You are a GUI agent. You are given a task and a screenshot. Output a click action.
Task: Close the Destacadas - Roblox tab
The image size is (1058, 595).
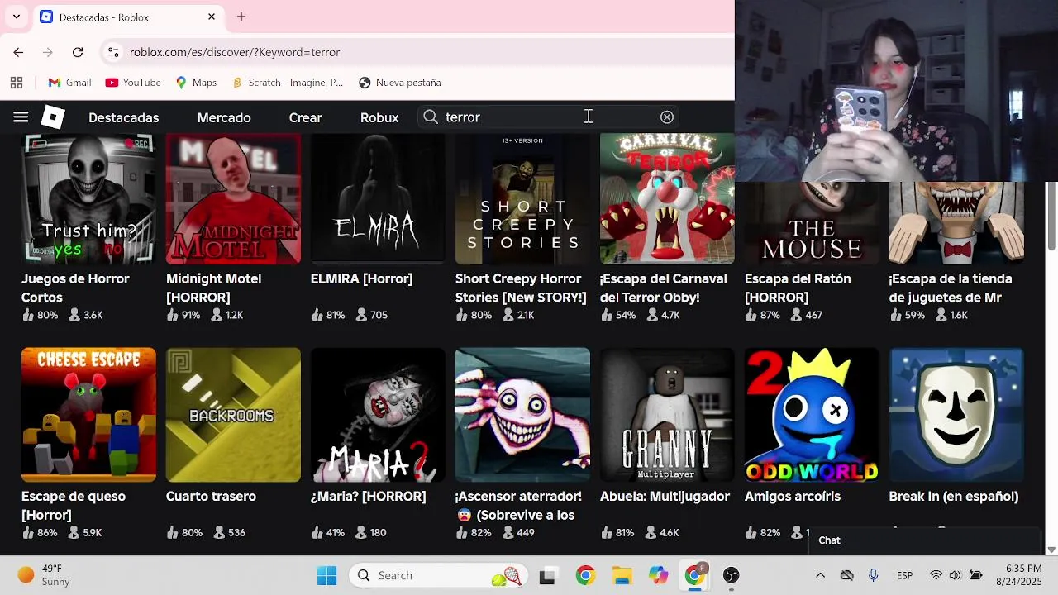[x=212, y=17]
